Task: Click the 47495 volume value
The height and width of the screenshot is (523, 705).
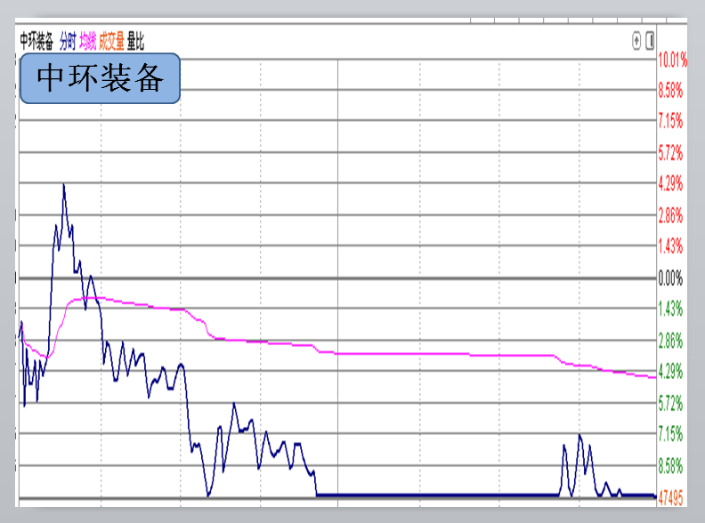Action: coord(670,498)
